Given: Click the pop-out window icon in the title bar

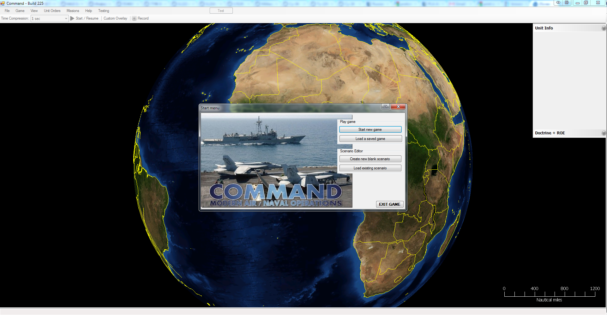Looking at the screenshot, I should (567, 3).
